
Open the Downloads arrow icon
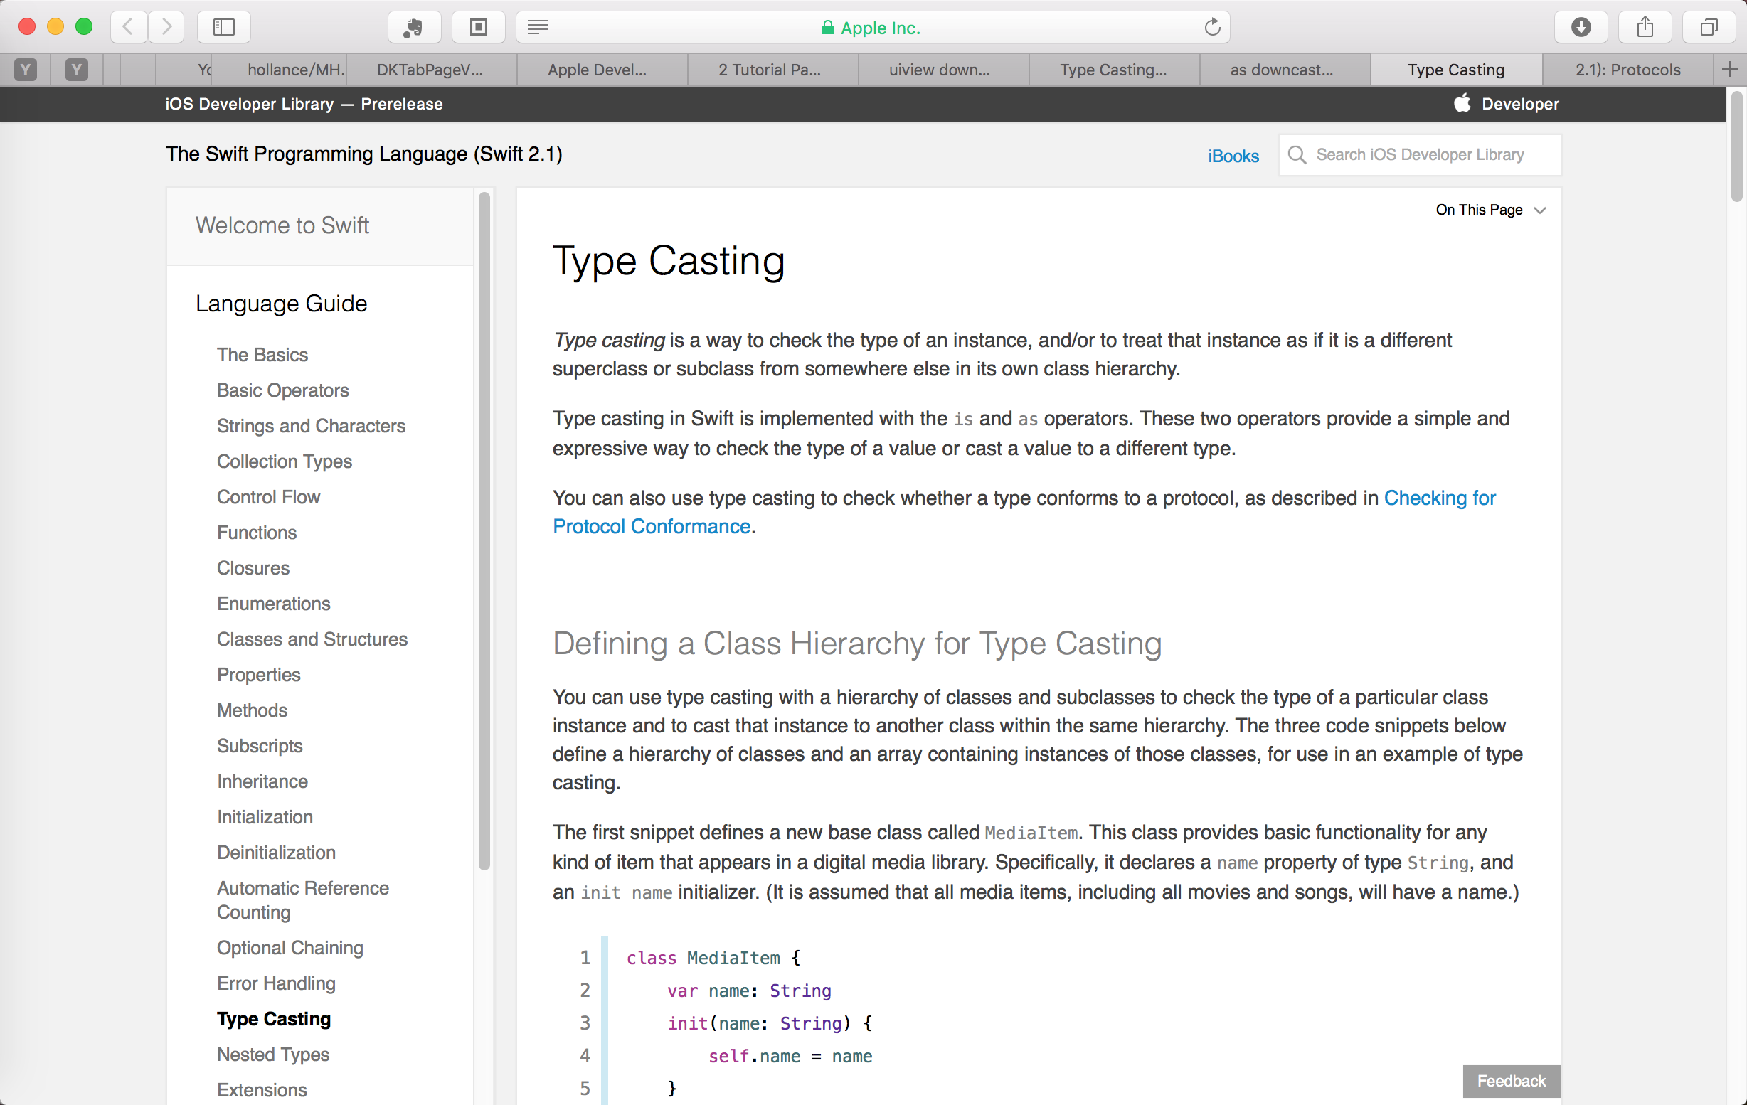(x=1580, y=27)
